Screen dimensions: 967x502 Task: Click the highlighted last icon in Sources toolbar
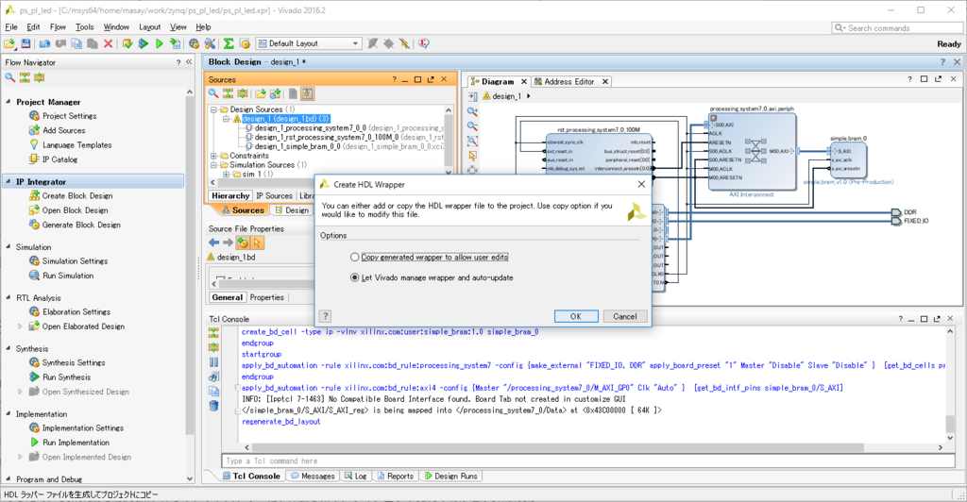(308, 93)
